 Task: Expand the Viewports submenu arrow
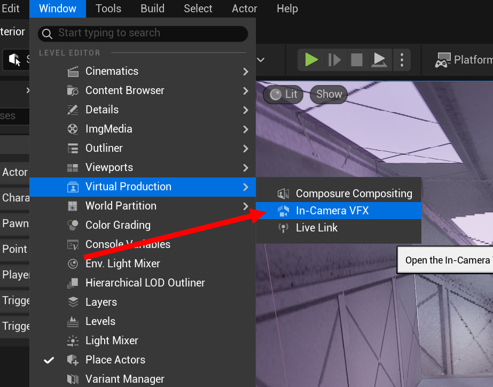pos(246,168)
